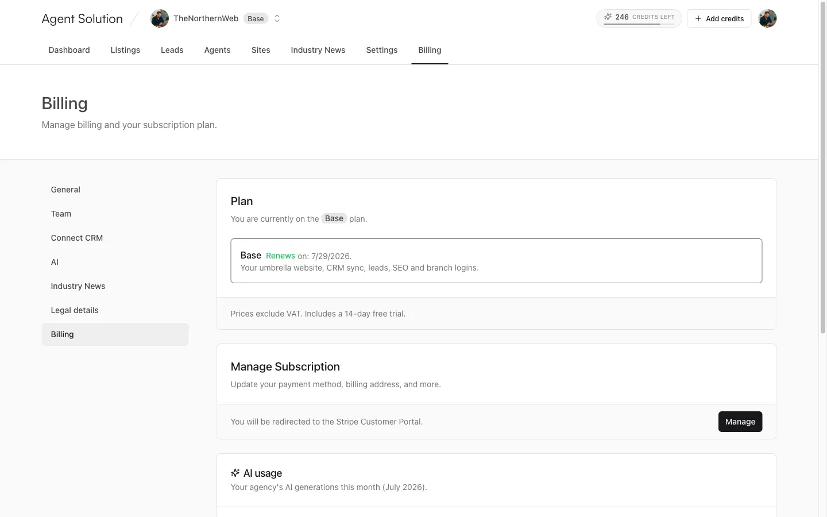Click the Base badge in plan description
Screen dimensions: 827x517
334,218
